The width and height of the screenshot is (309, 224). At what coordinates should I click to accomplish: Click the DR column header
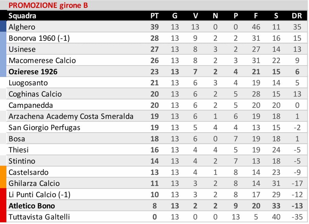(x=297, y=16)
